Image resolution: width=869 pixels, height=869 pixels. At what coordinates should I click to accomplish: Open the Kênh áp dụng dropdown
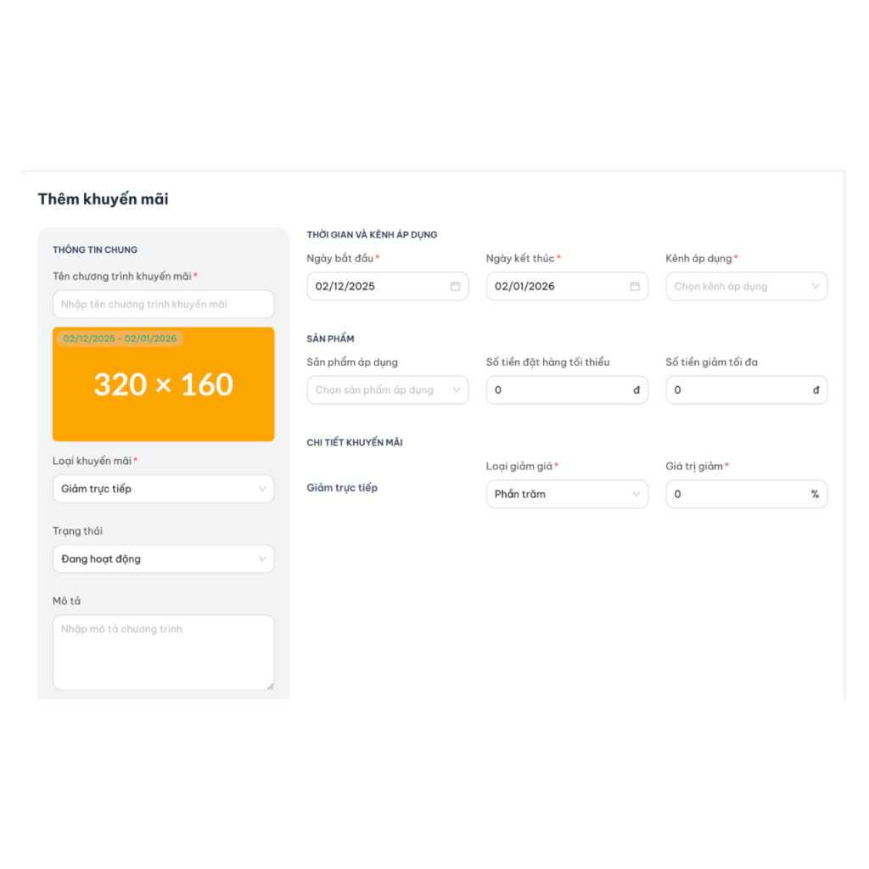coord(746,287)
